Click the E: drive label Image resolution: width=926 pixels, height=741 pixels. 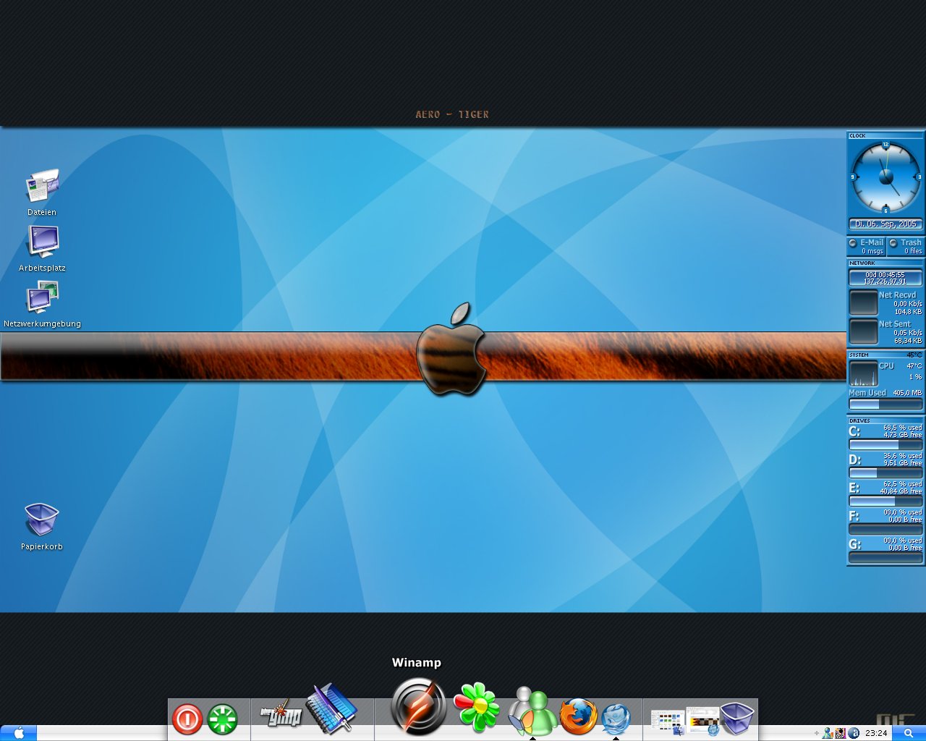[x=854, y=488]
